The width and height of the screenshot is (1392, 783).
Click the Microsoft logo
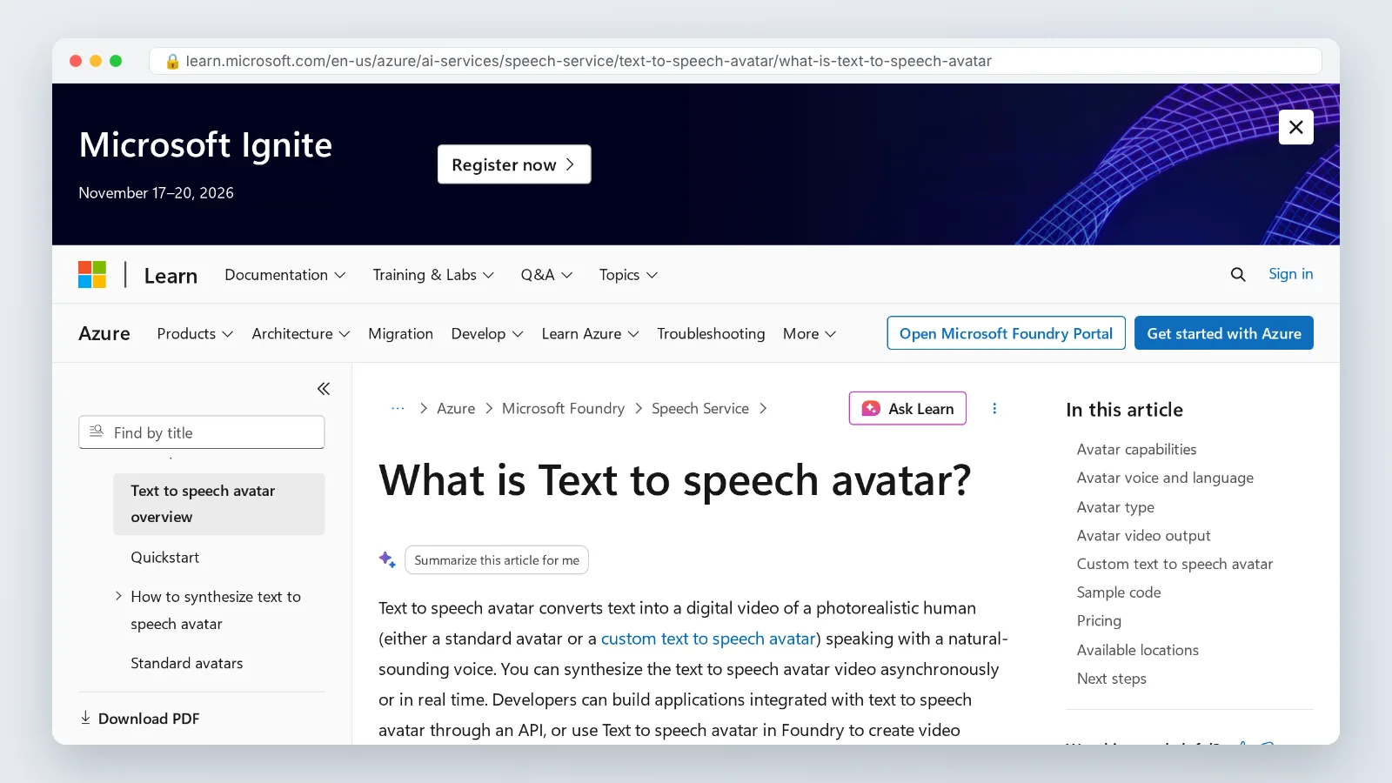point(92,275)
